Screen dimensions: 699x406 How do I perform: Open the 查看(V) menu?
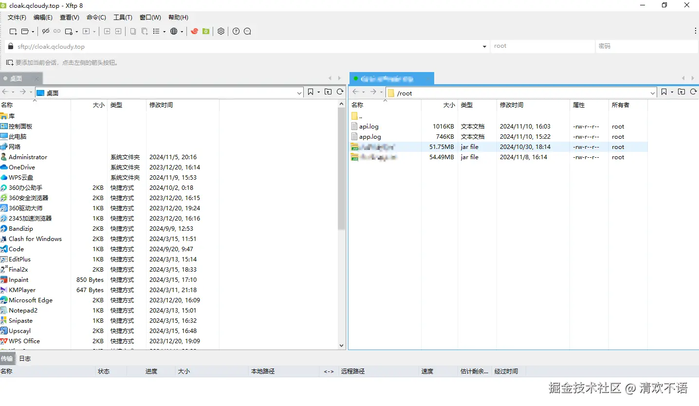coord(70,18)
